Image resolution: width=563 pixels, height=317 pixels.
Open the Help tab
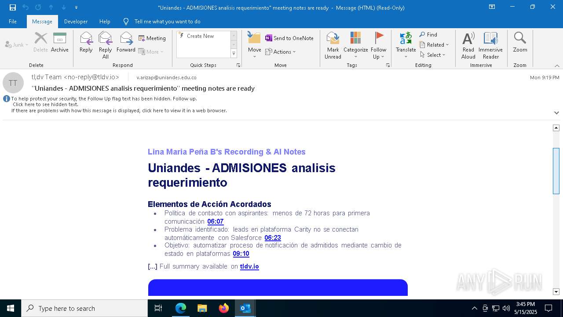pyautogui.click(x=105, y=22)
